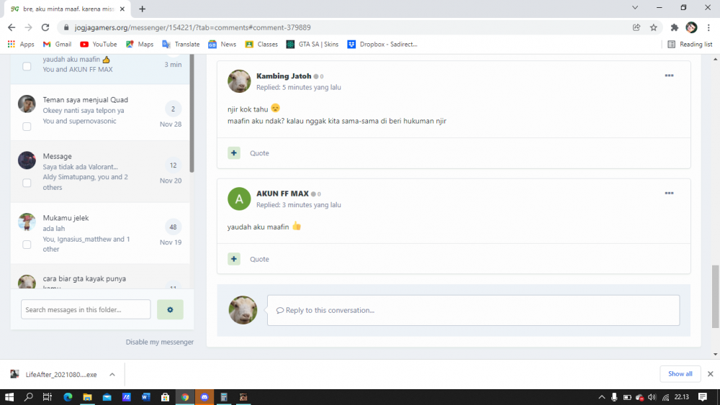Select the Mukamu jelek conversation checkbox
The image size is (720, 405).
(x=27, y=245)
